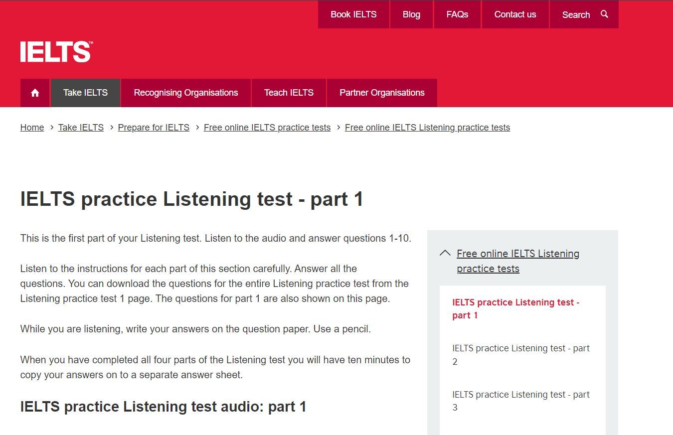Open the home icon tab
The image size is (673, 435).
pos(35,93)
